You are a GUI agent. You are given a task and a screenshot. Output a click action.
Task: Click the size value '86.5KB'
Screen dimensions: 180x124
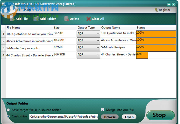pyautogui.click(x=58, y=33)
